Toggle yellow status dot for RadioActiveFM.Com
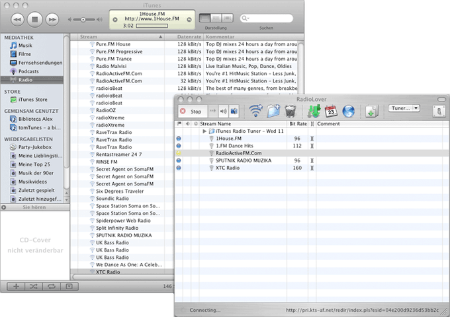 tap(179, 153)
